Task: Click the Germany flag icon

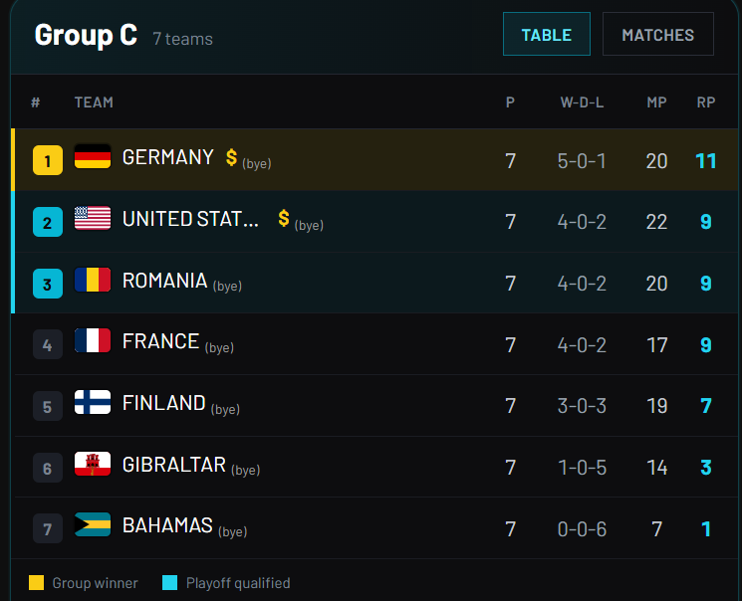Action: (93, 156)
